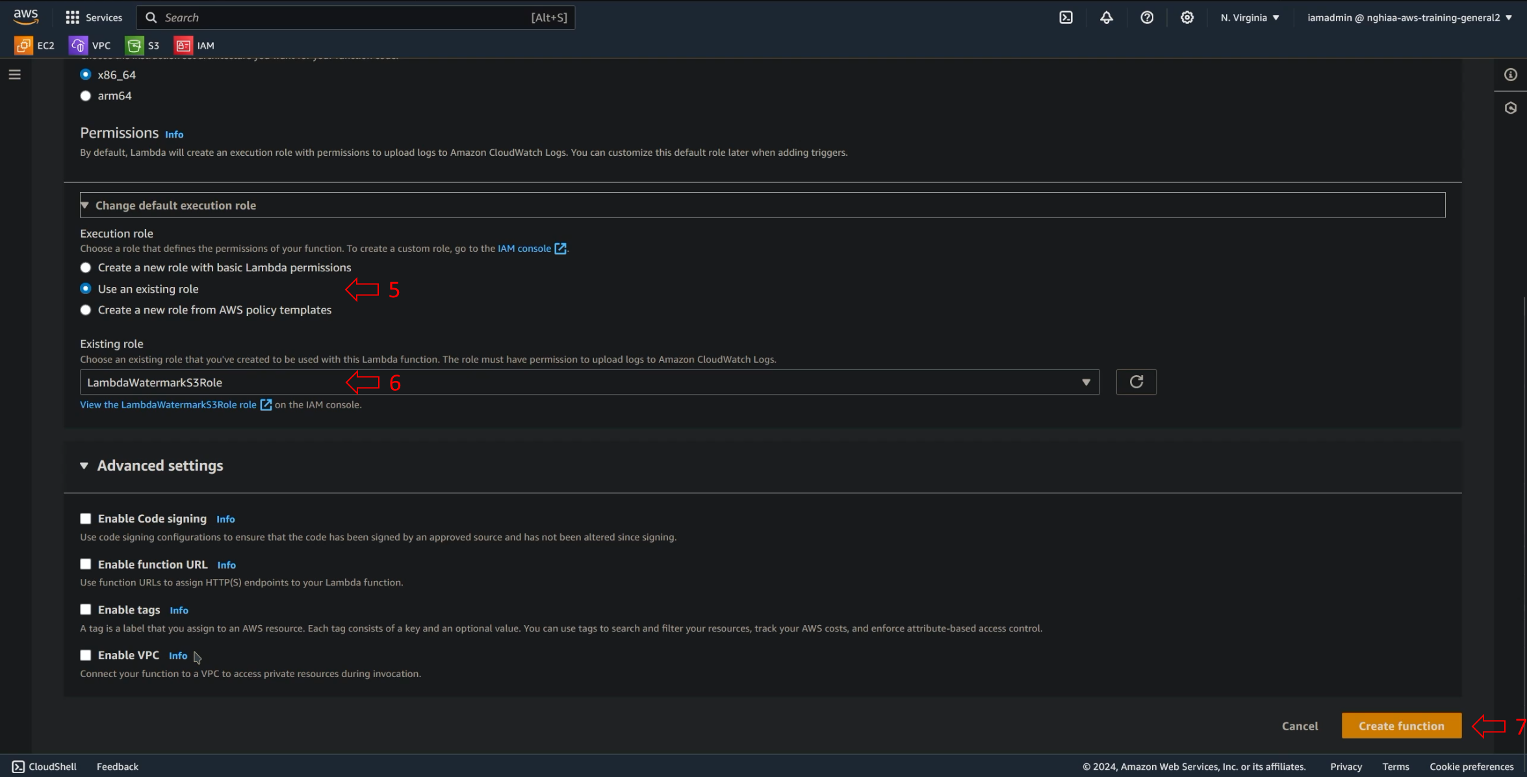Expand the LambdaWatermarkS3Role dropdown

pos(1084,382)
